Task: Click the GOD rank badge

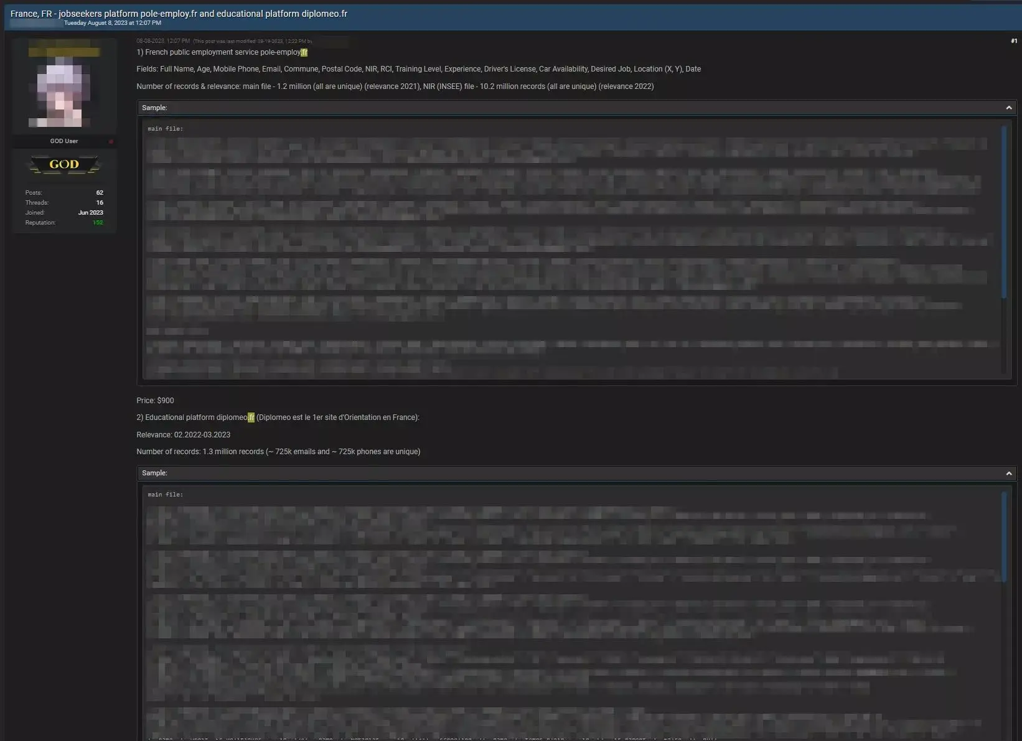Action: [x=64, y=165]
